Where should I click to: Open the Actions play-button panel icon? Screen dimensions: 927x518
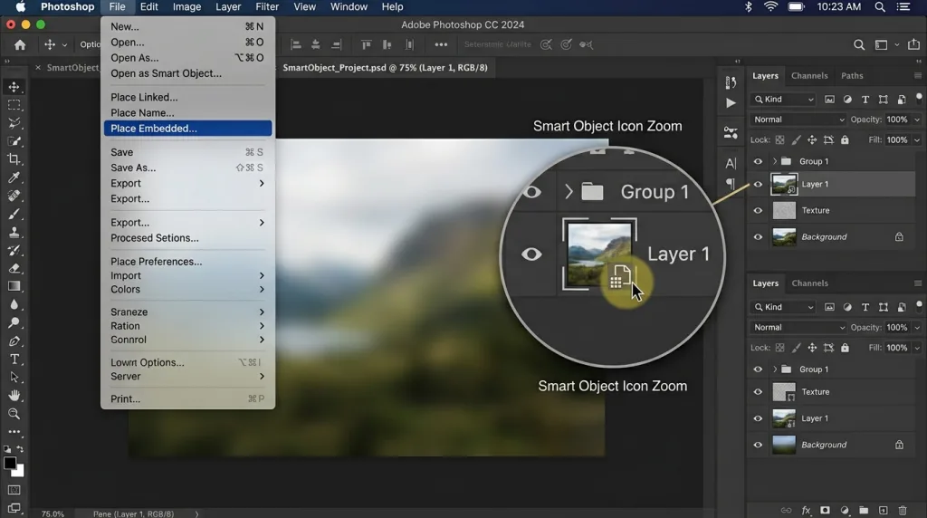(731, 103)
